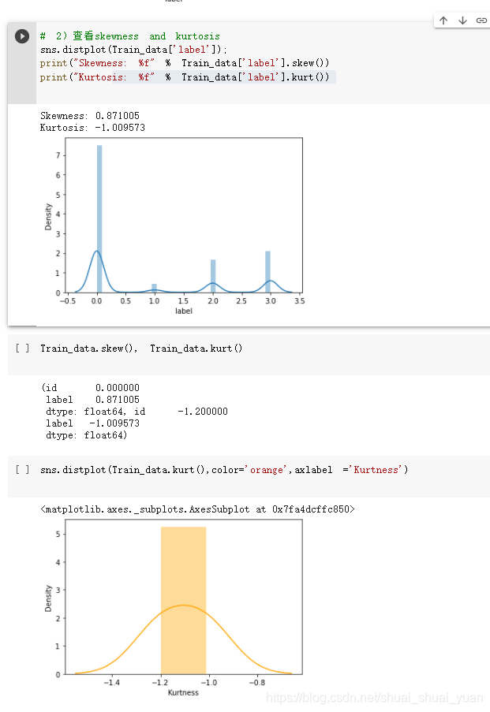Click the orange histogram bar in Kurtness plot
490x712 pixels.
183,600
